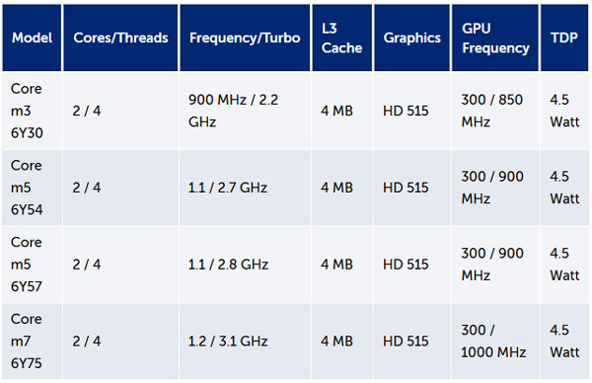The image size is (592, 383).
Task: Select the 900 MHz / 2.2 GHz cell
Action: 245,111
